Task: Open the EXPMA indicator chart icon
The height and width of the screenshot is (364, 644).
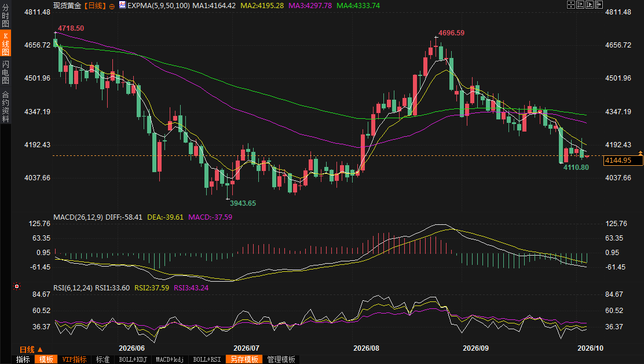Action: coord(122,5)
